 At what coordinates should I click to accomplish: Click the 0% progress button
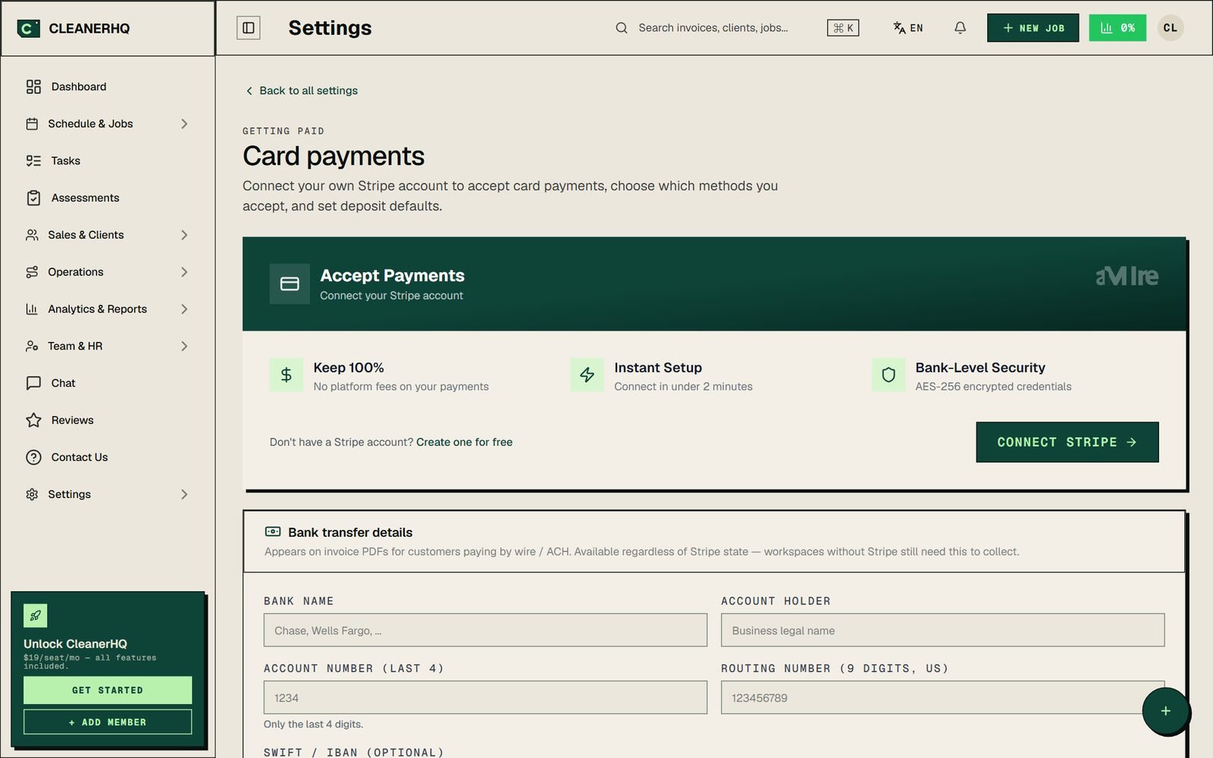[x=1117, y=28]
